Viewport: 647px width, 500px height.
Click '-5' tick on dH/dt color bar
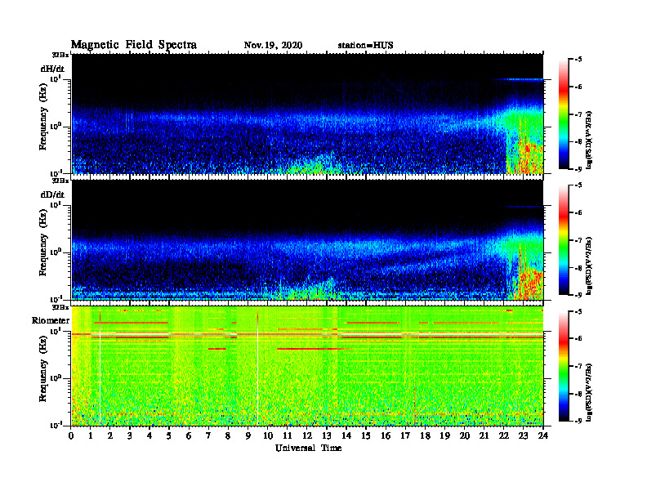point(578,60)
